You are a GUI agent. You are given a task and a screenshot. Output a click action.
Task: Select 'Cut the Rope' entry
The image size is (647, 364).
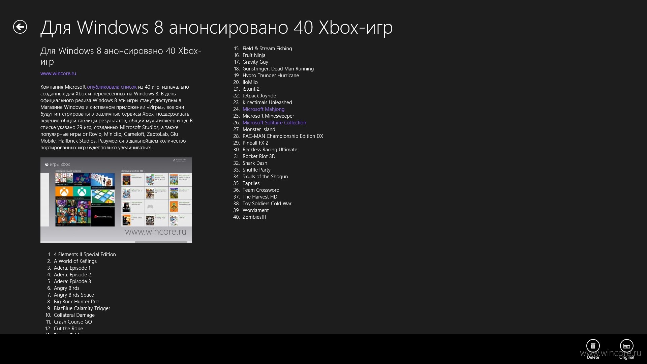68,329
